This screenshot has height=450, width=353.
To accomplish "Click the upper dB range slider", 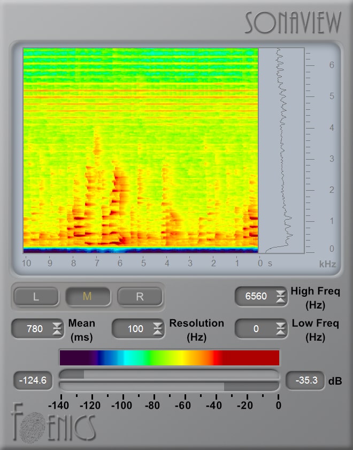I will [x=169, y=374].
